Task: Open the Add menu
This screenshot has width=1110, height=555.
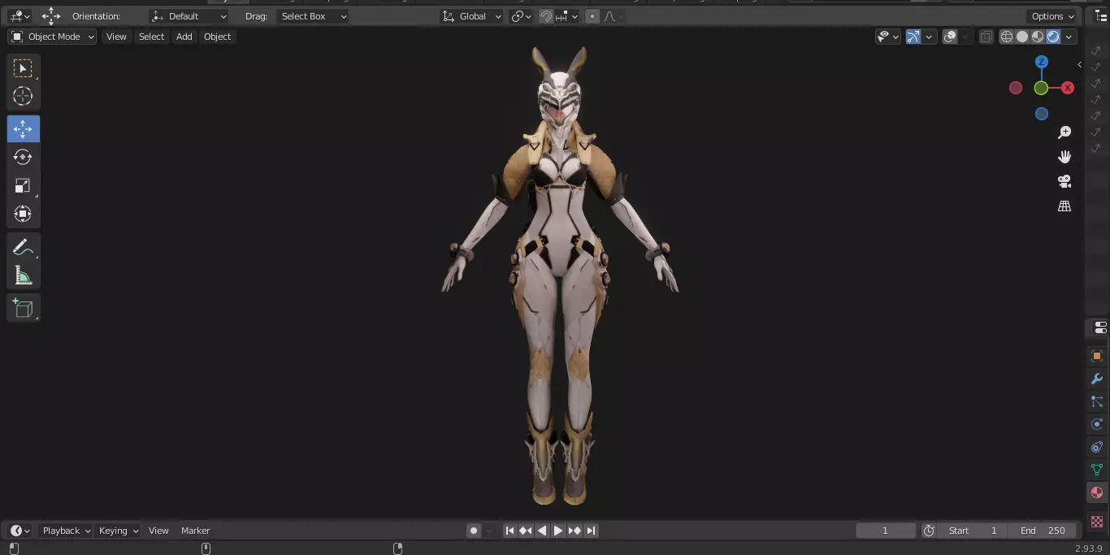Action: (184, 37)
